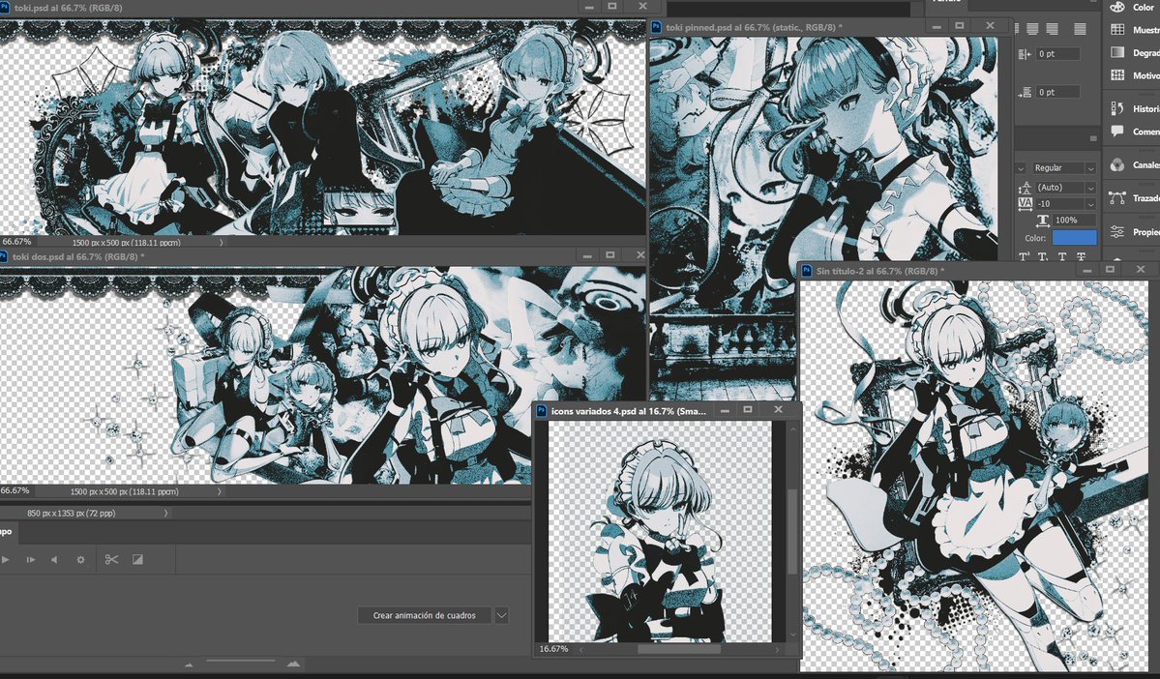Screen dimensions: 1160x679
Task: Toggle subscript text style
Action: coord(1042,256)
